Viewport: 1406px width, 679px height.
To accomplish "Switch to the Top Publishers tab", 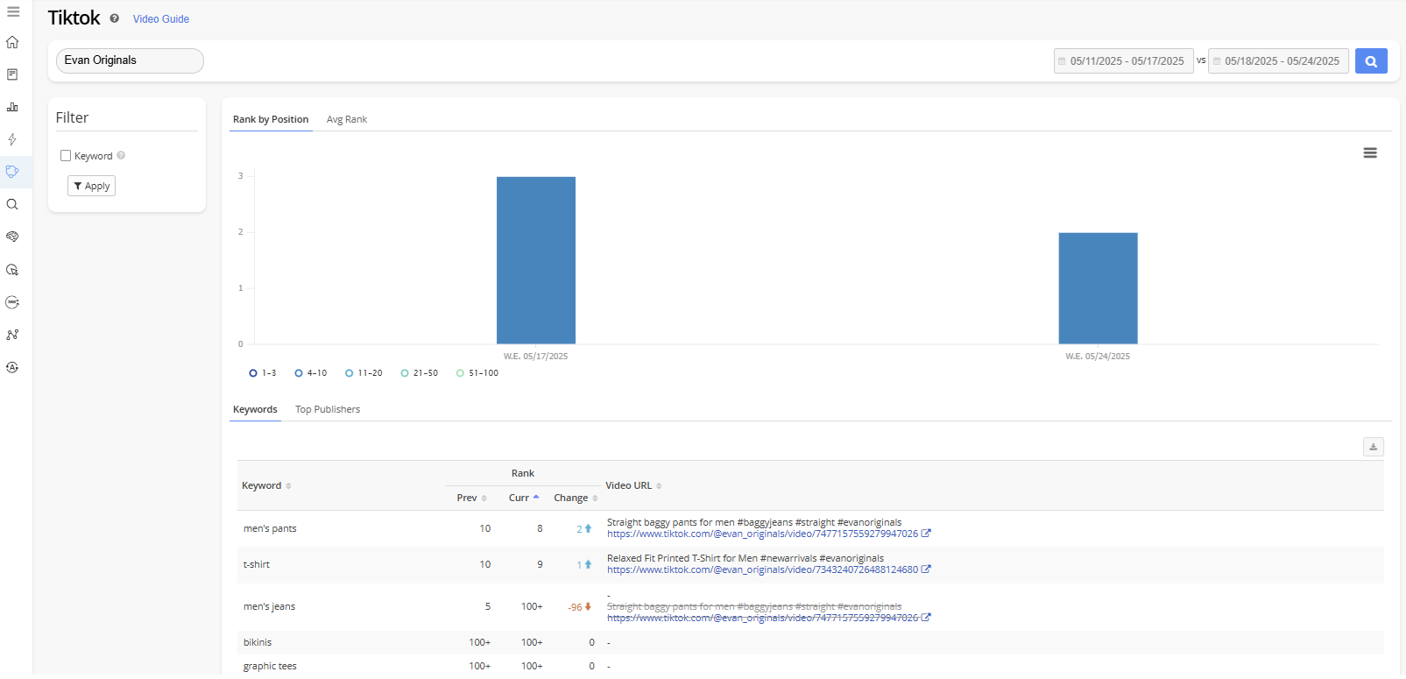I will (328, 409).
